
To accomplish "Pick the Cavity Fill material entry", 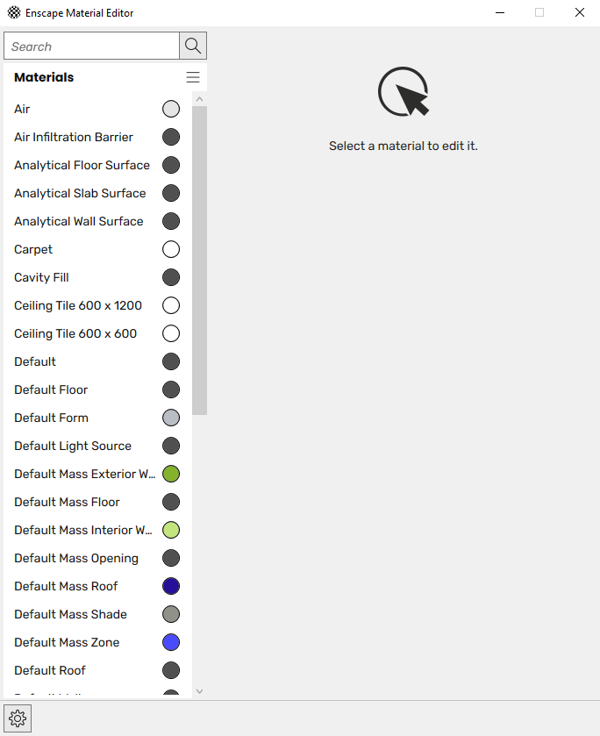I will coord(41,277).
